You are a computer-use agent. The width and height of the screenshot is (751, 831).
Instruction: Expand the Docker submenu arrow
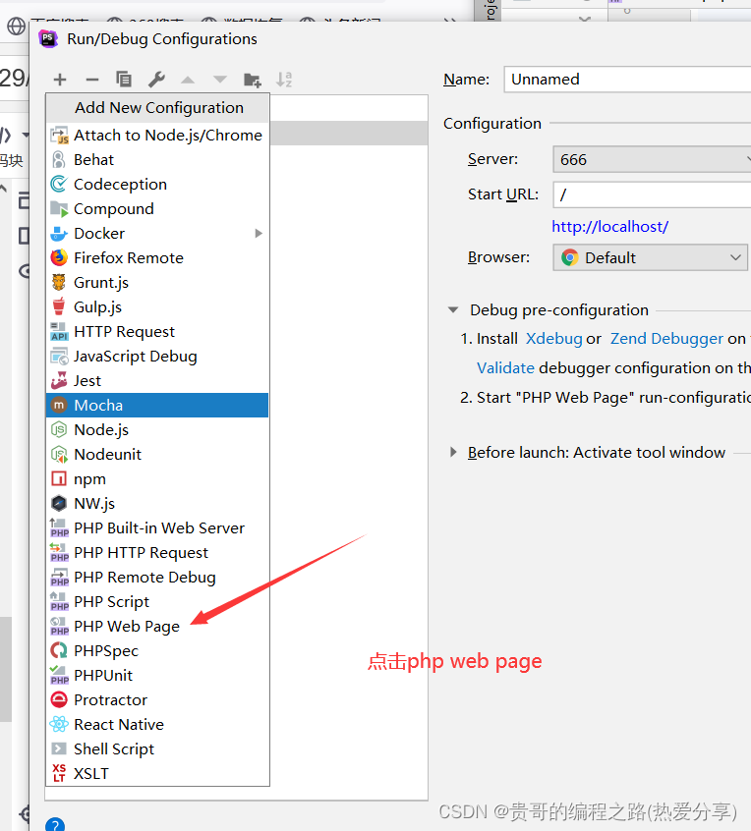point(259,234)
